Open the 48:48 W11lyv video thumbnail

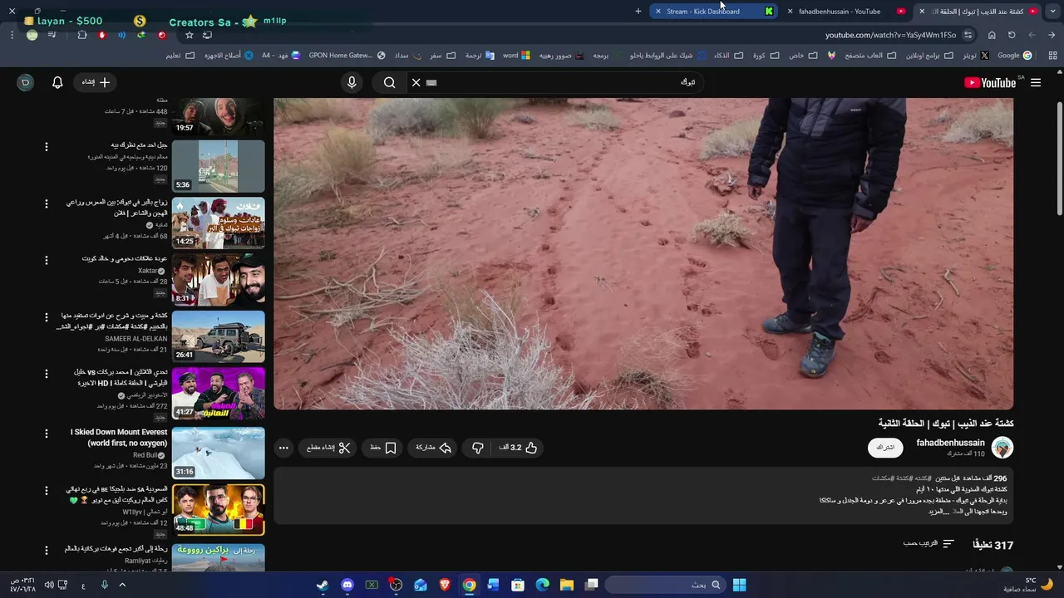tap(219, 509)
